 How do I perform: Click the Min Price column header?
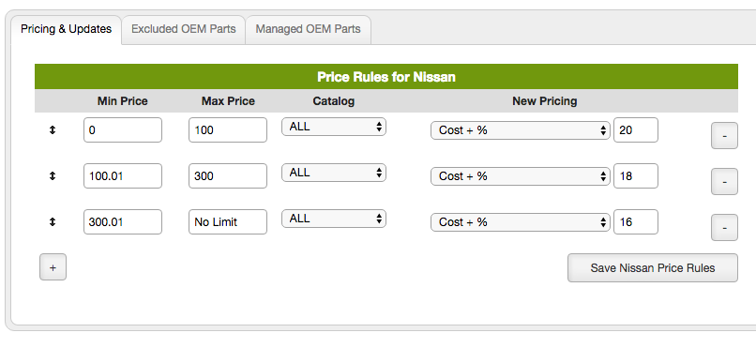point(123,101)
